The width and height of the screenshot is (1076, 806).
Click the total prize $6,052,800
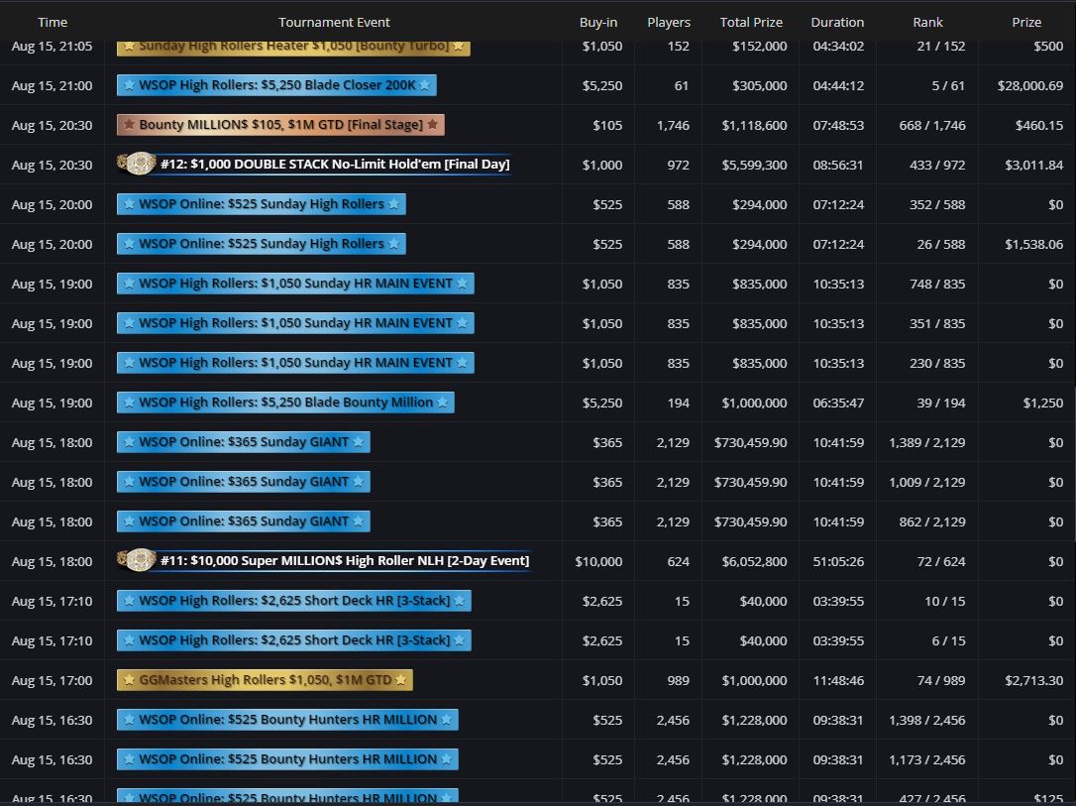click(754, 561)
